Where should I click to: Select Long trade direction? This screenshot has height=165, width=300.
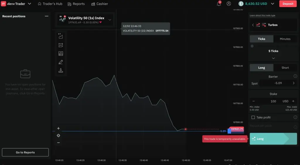262,68
